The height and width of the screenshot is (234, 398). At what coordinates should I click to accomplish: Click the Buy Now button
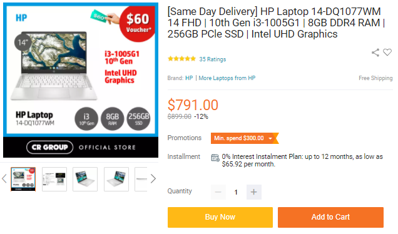click(220, 217)
